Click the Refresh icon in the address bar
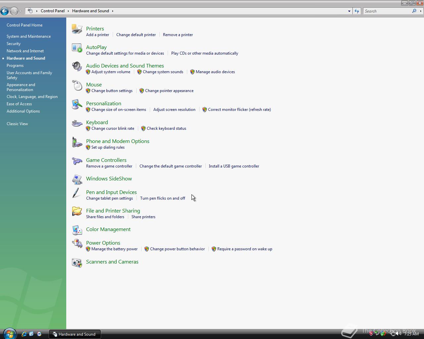This screenshot has width=424, height=339. point(357,11)
